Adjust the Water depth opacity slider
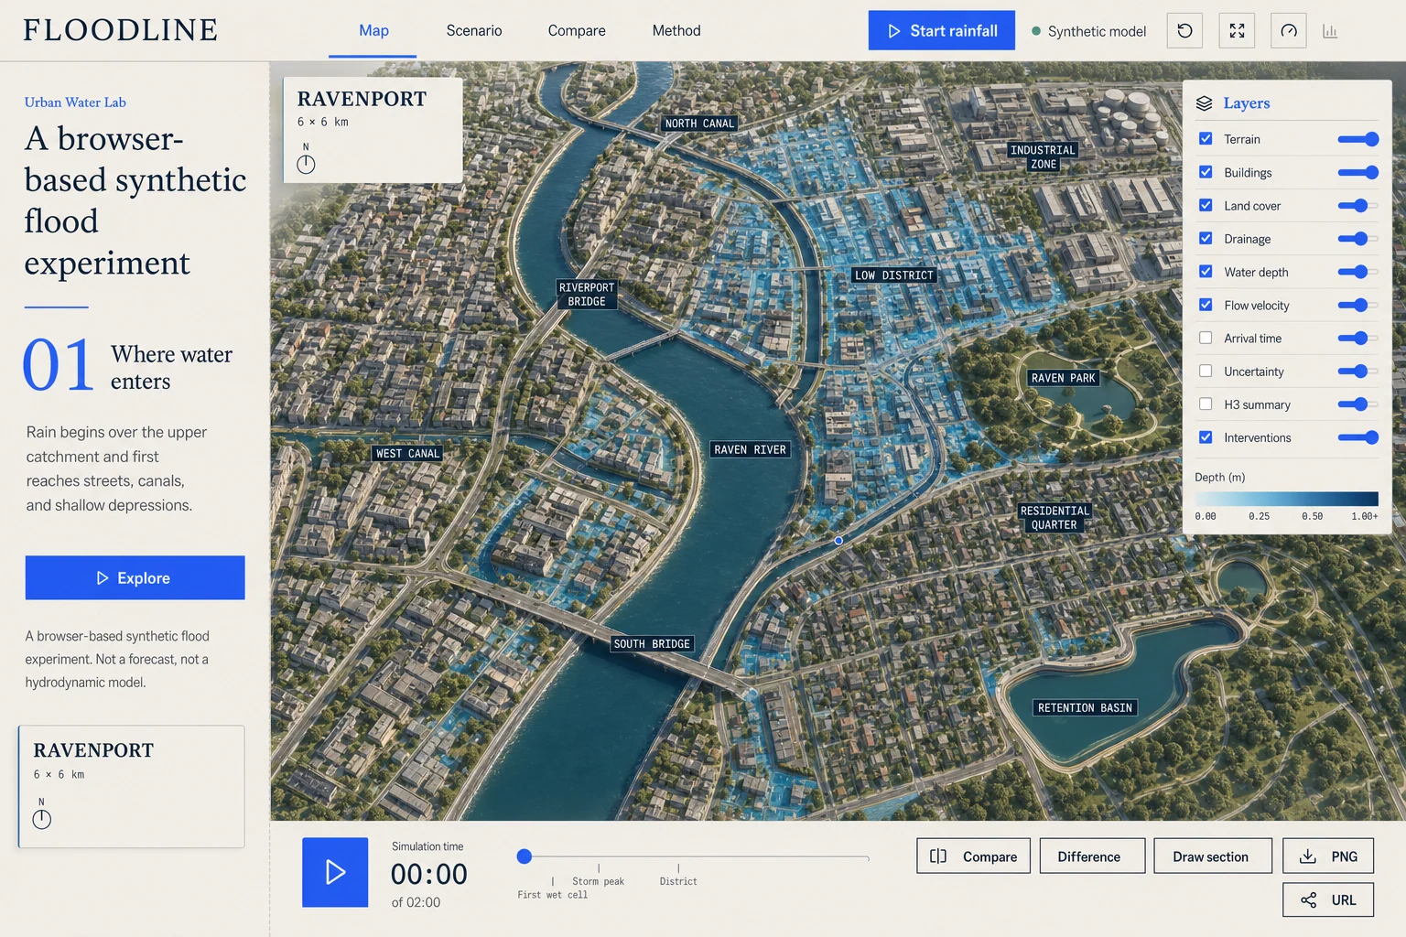The height and width of the screenshot is (937, 1406). click(1357, 272)
